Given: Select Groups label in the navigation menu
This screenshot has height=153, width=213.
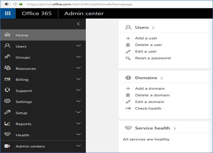Looking at the screenshot, I should pos(23,57).
